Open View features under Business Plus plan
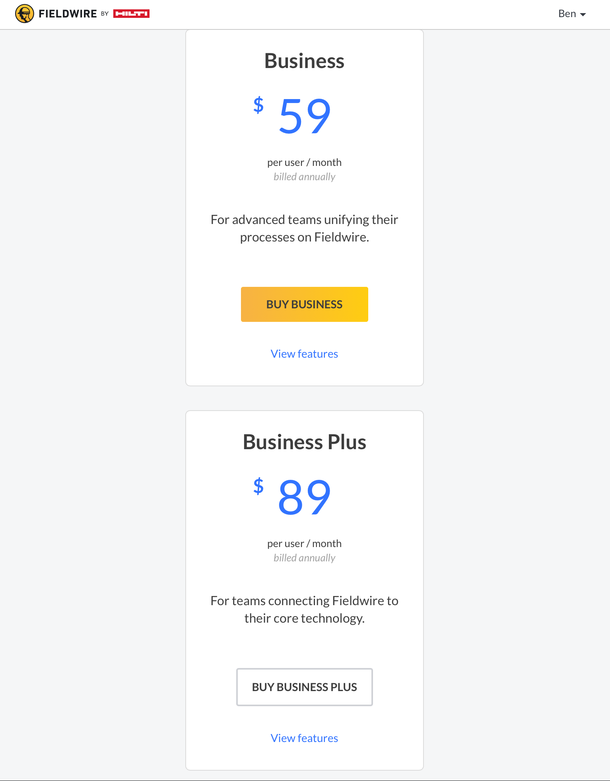The image size is (610, 781). coord(305,738)
